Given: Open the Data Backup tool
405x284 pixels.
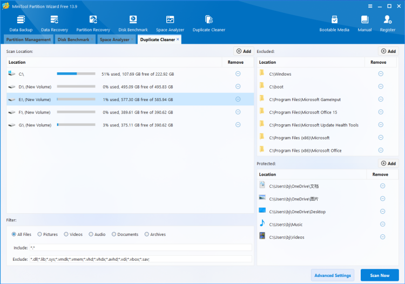Looking at the screenshot, I should [21, 24].
